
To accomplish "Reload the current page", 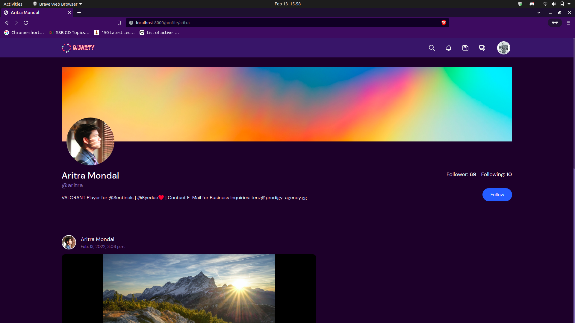I will (26, 23).
